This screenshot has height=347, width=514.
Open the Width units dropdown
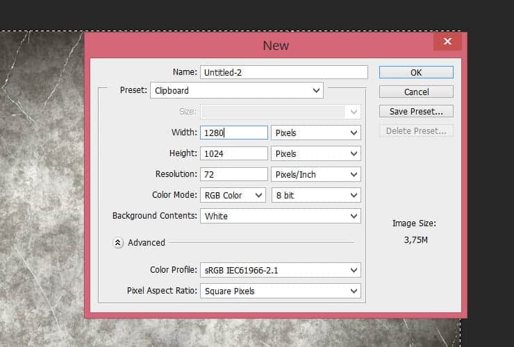point(316,133)
